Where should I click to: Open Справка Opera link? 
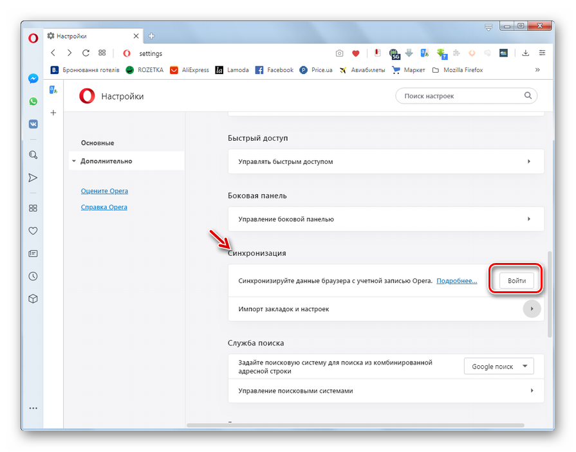tap(104, 207)
